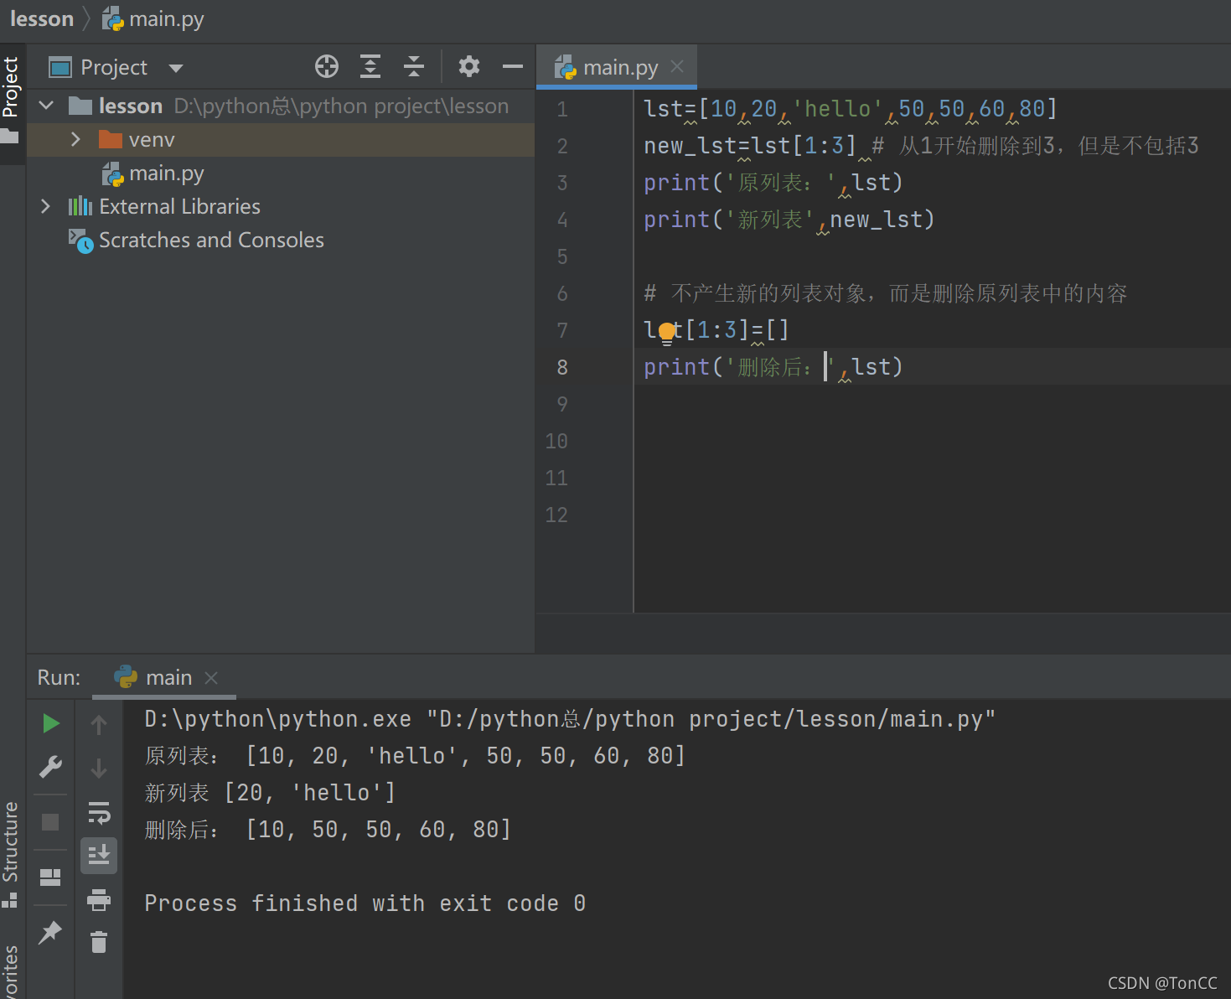Image resolution: width=1231 pixels, height=999 pixels.
Task: Click the print('删除后：',lst) line
Action: tap(773, 367)
